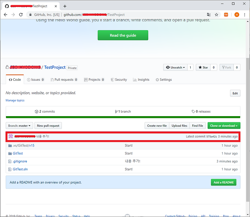Click Start! message on GitTest.sln row

tap(129, 169)
